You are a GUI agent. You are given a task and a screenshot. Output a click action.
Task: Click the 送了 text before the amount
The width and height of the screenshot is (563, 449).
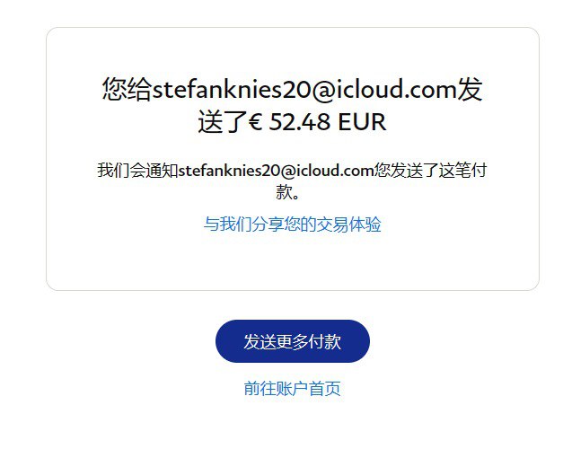click(223, 121)
